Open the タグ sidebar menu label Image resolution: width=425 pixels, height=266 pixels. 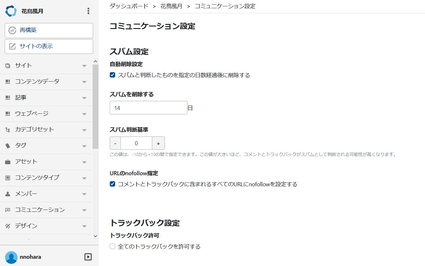coord(21,146)
